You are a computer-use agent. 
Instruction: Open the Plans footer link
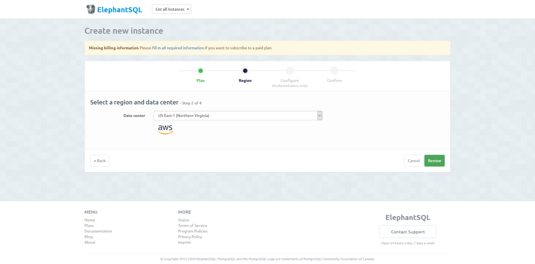(89, 225)
